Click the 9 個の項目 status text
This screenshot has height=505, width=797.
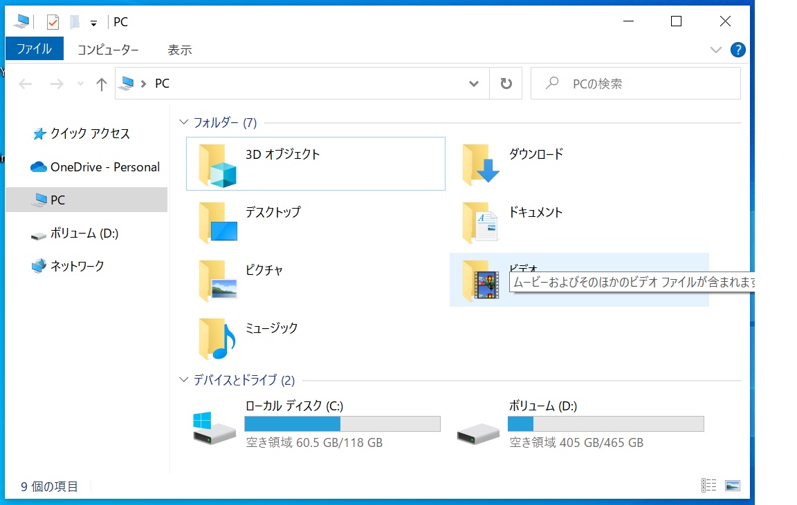[x=49, y=487]
